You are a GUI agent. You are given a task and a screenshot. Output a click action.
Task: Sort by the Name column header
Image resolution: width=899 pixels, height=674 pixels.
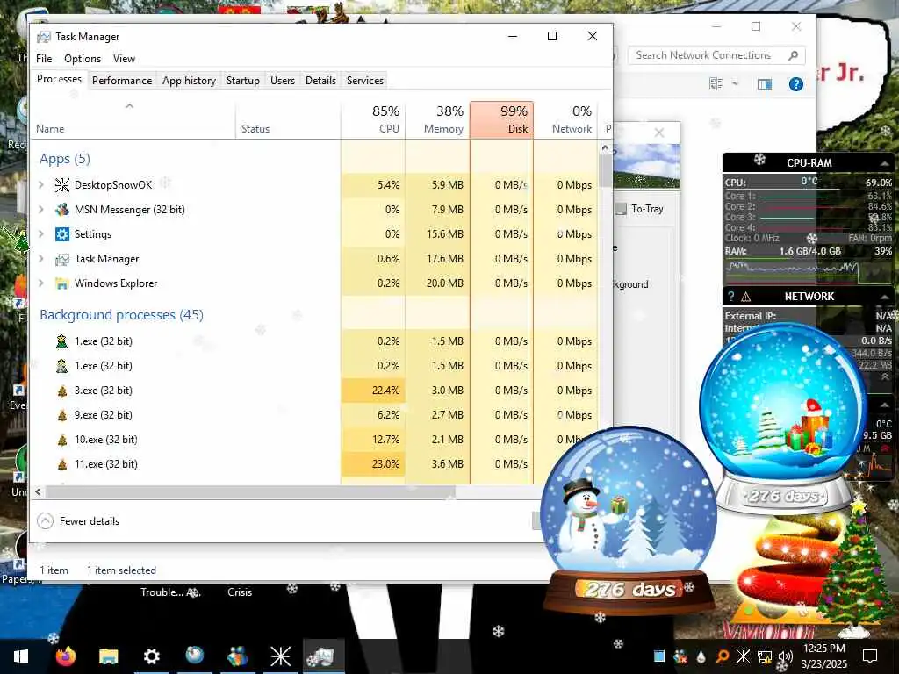coord(133,119)
